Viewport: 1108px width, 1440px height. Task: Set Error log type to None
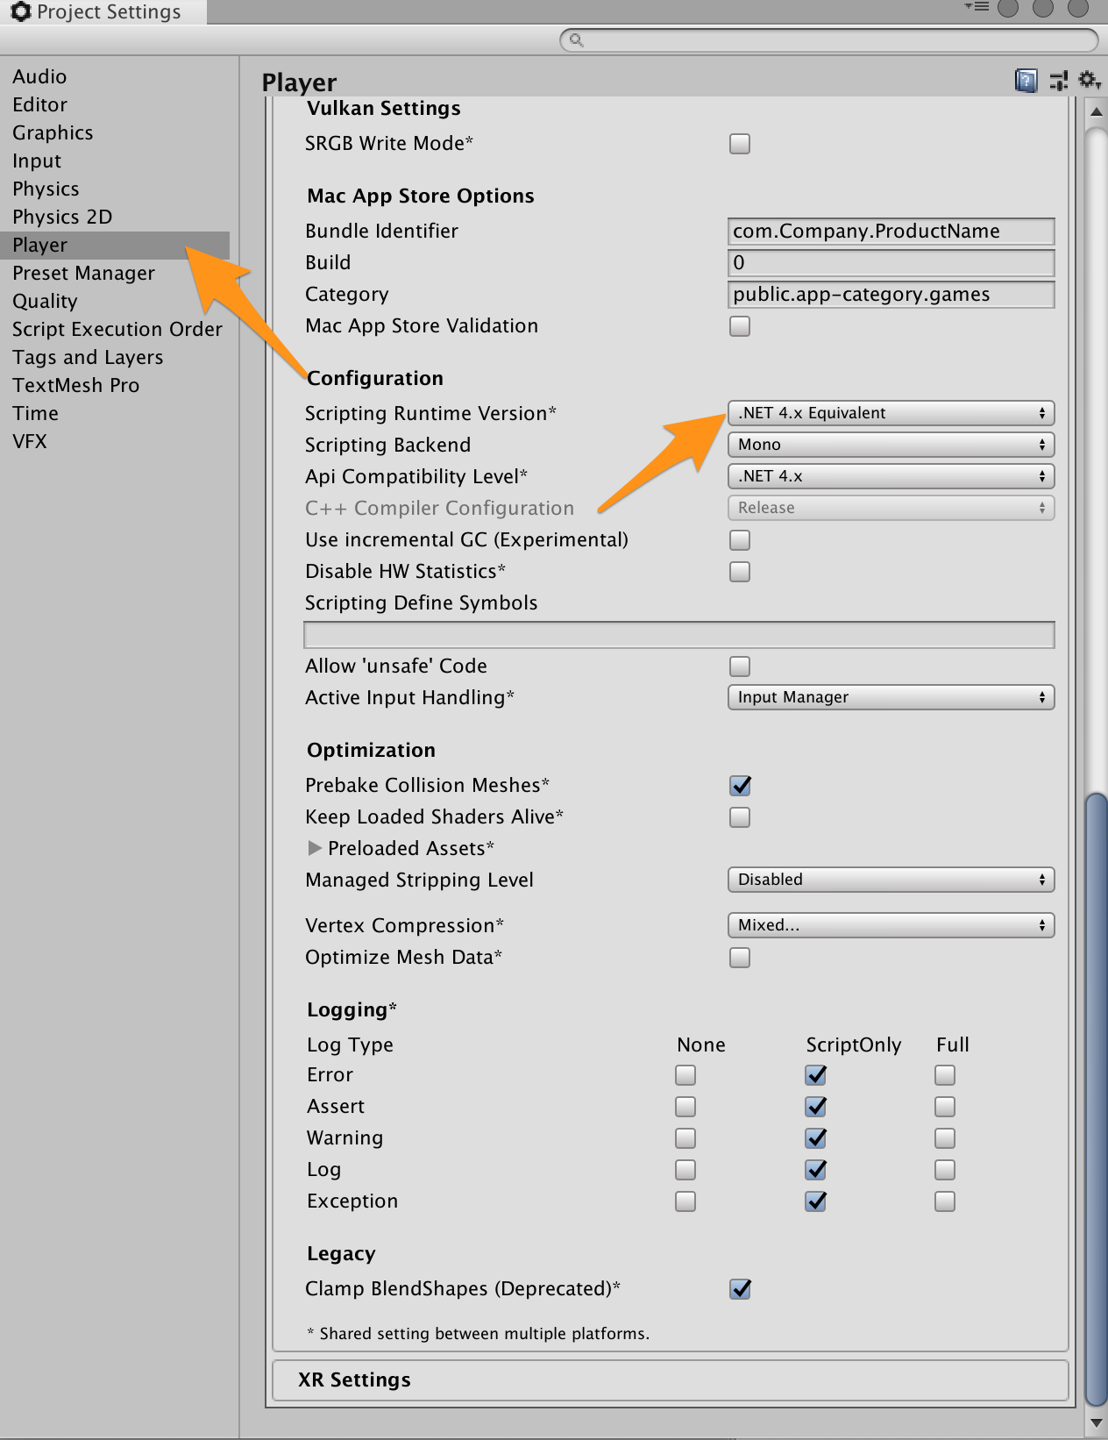click(685, 1075)
